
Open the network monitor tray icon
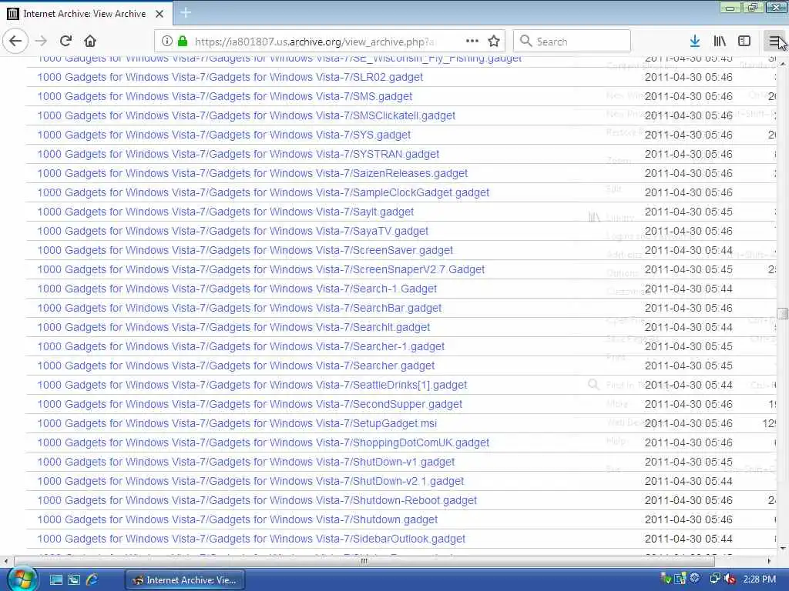tap(714, 579)
